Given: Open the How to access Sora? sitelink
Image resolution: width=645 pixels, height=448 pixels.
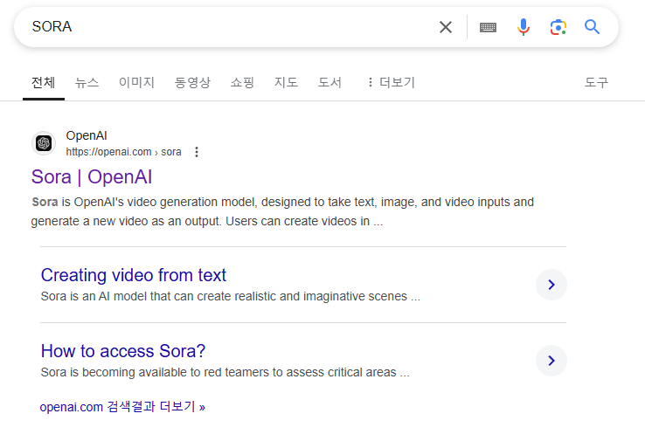Looking at the screenshot, I should pyautogui.click(x=123, y=351).
